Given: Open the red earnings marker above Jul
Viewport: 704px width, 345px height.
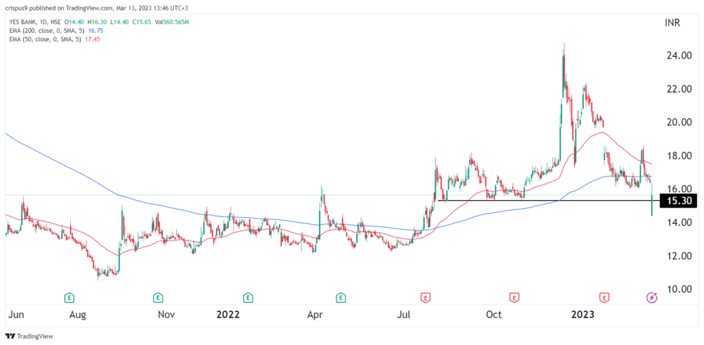Looking at the screenshot, I should click(x=425, y=297).
